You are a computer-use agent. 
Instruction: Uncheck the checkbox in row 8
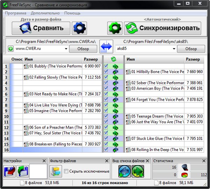point(106,105)
